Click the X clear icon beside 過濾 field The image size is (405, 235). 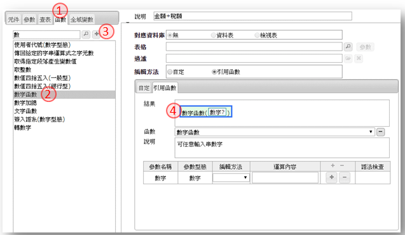pos(359,58)
